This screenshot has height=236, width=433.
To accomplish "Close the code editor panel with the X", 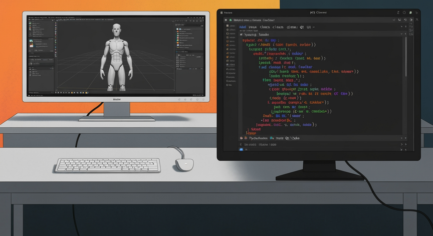I will click(417, 20).
